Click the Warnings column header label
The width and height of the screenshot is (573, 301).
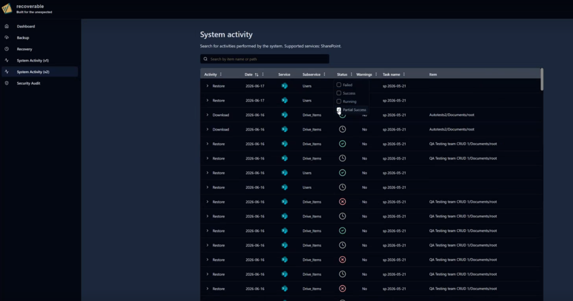coord(364,74)
